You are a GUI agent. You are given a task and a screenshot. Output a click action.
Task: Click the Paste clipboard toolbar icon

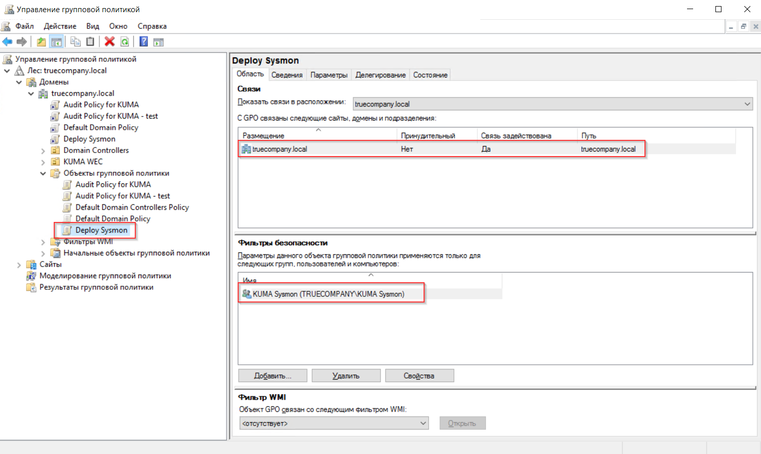click(90, 42)
